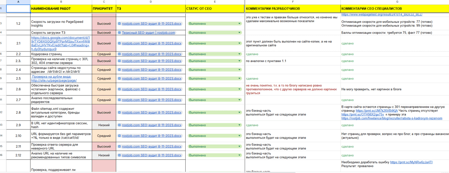Click the КОММЕНТАРИИ РАЗРАБОТЧИКОВ header cell

tap(293, 8)
